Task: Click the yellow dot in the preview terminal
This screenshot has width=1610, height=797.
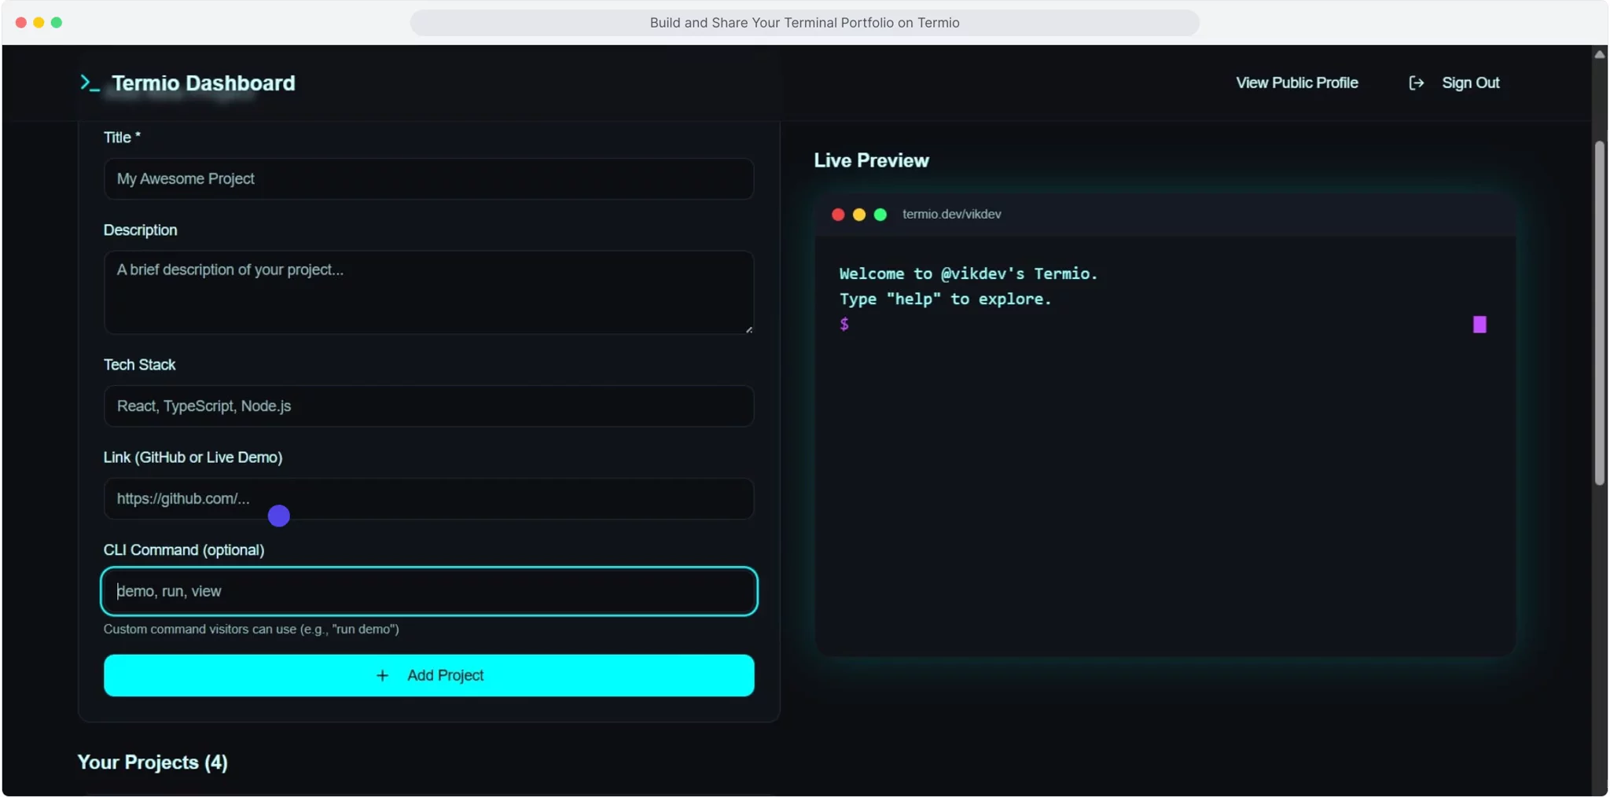Action: [x=859, y=214]
